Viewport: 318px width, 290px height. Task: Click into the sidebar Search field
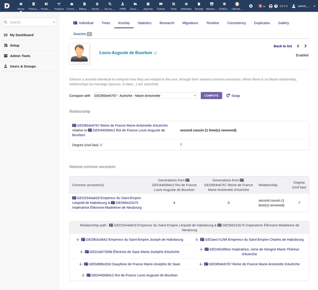tap(29, 22)
